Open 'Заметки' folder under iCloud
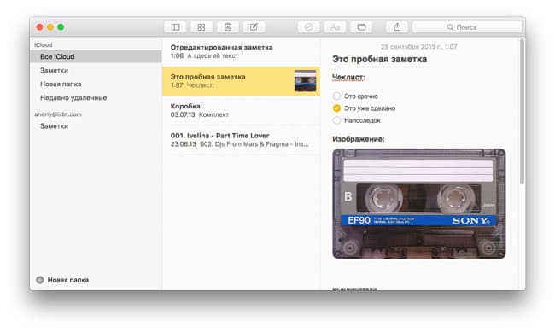The width and height of the screenshot is (555, 332). tap(96, 71)
